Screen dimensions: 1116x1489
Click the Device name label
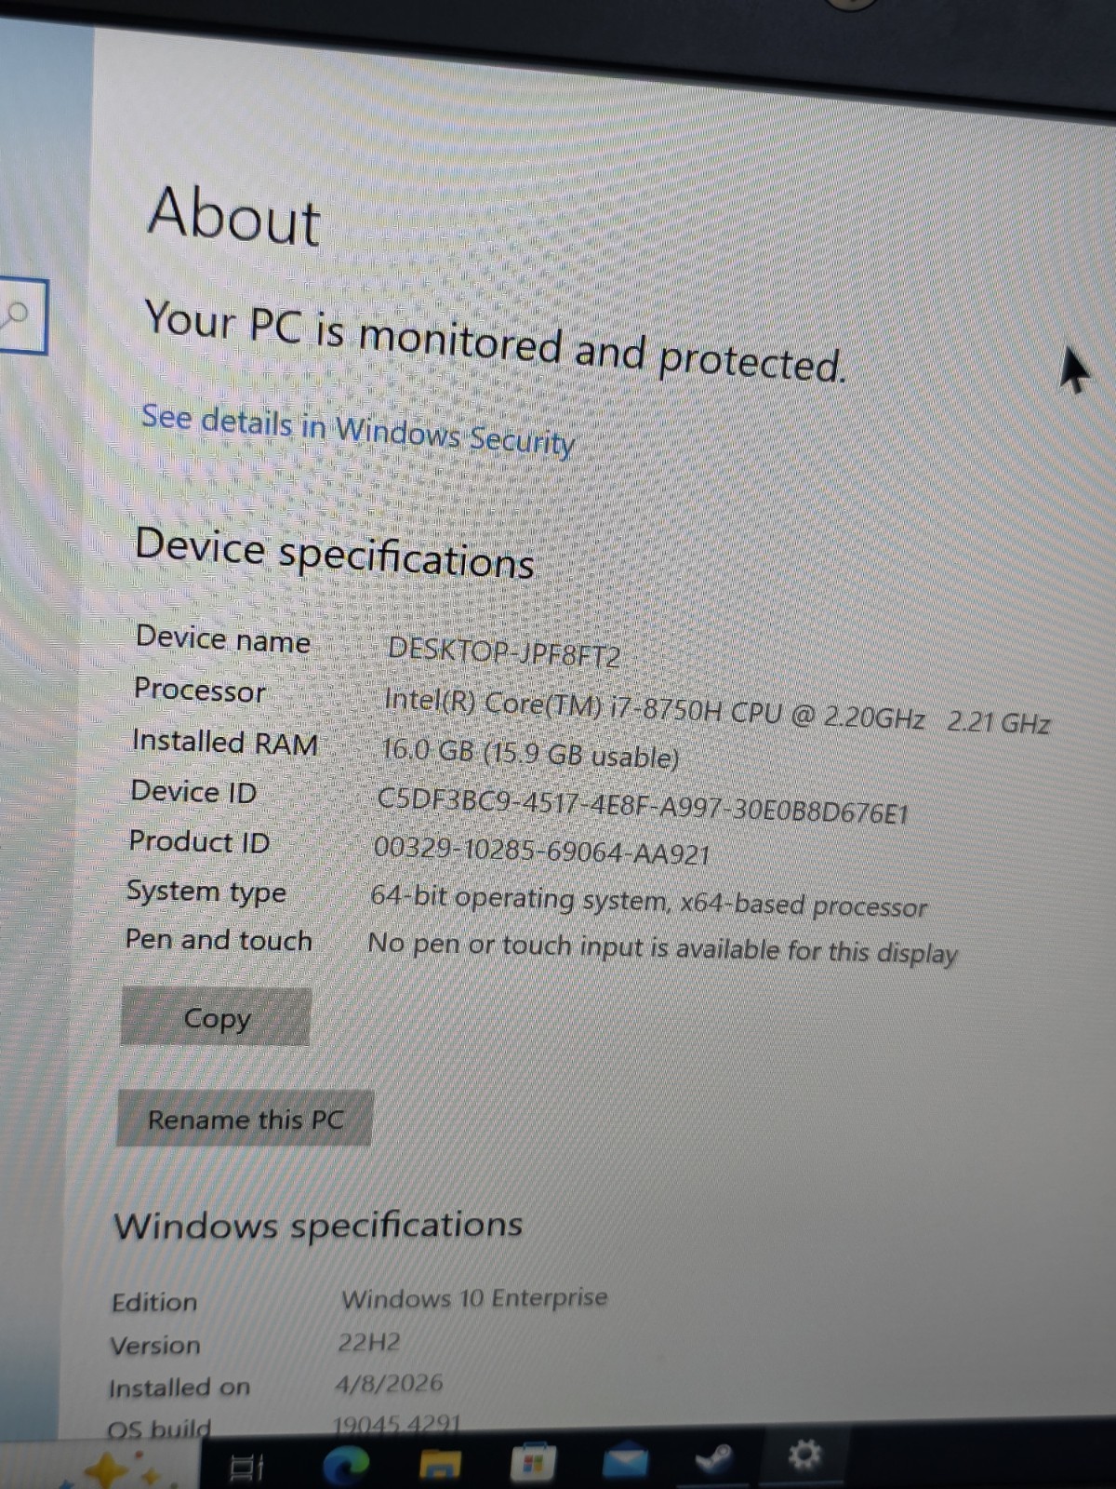tap(223, 638)
